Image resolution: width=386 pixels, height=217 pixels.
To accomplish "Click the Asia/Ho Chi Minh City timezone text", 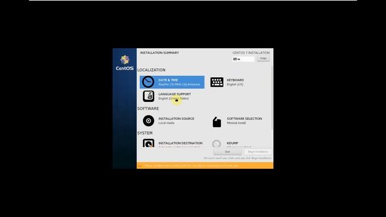I will 179,84.
